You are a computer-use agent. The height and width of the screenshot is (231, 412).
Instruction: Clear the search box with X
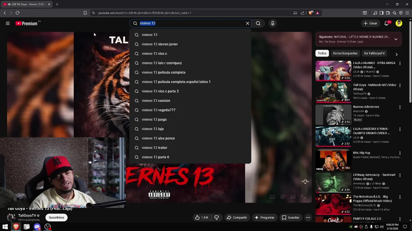click(248, 23)
